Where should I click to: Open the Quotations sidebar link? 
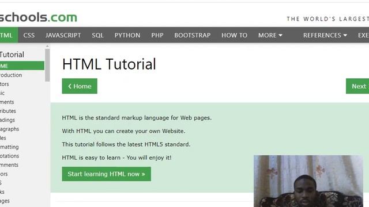10,156
